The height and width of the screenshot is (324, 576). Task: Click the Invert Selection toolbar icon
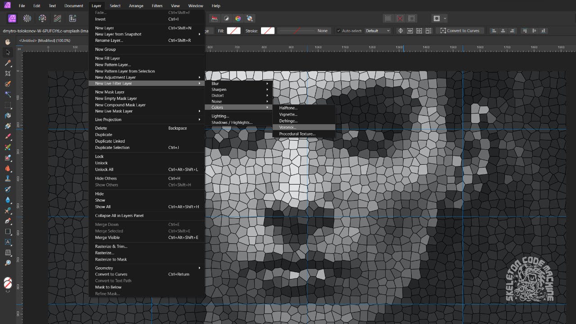(412, 18)
